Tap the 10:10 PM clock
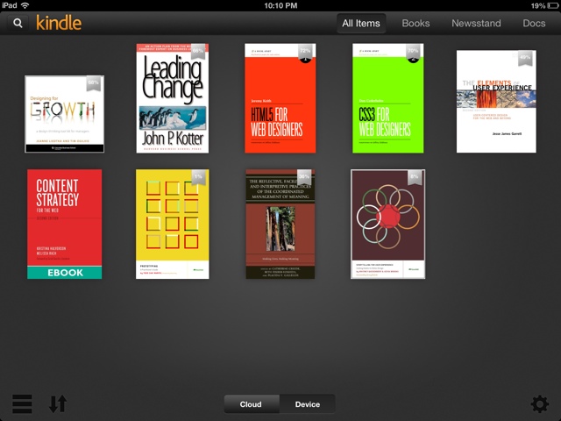This screenshot has width=561, height=421. [280, 5]
